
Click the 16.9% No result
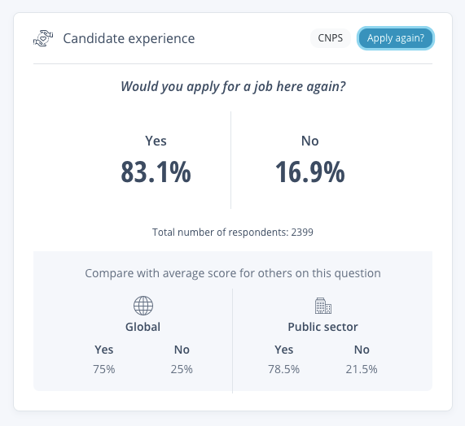coord(310,172)
